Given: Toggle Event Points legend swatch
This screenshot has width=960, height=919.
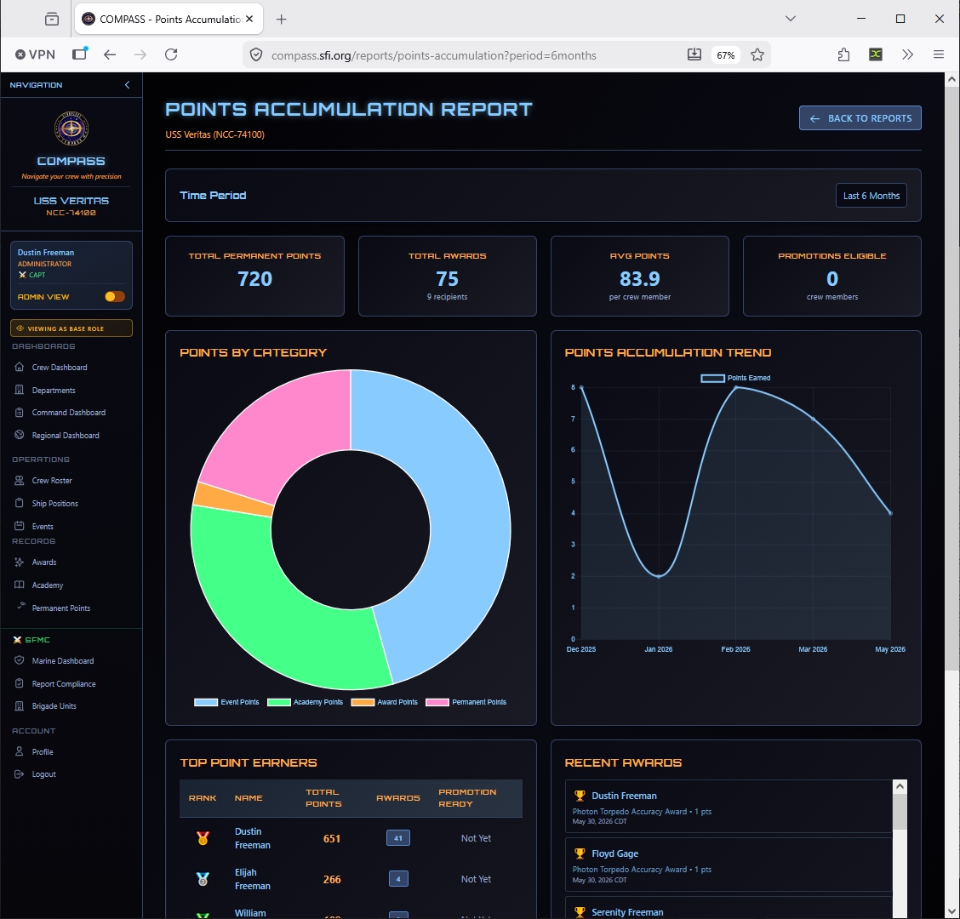Looking at the screenshot, I should coord(206,702).
